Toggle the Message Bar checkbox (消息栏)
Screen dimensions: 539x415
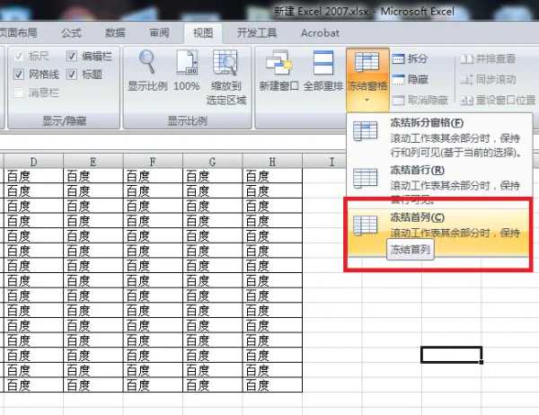19,93
